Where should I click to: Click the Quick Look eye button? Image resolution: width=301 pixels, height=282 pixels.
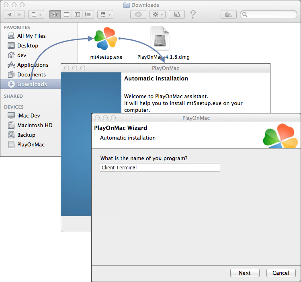point(138,14)
